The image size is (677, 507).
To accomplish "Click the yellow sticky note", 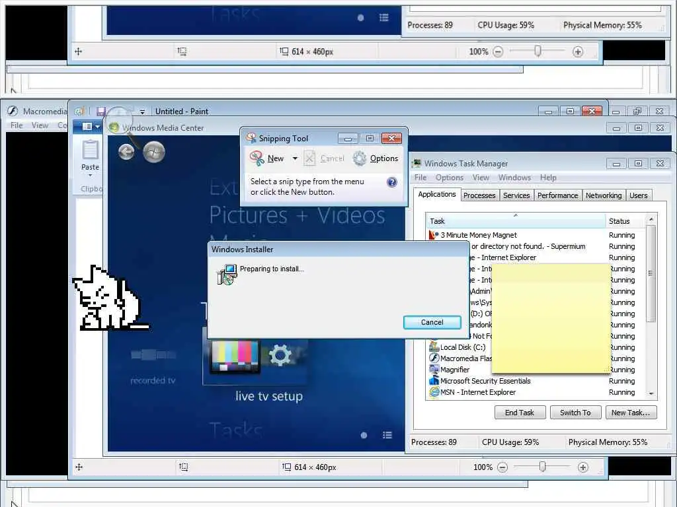I will pos(551,318).
